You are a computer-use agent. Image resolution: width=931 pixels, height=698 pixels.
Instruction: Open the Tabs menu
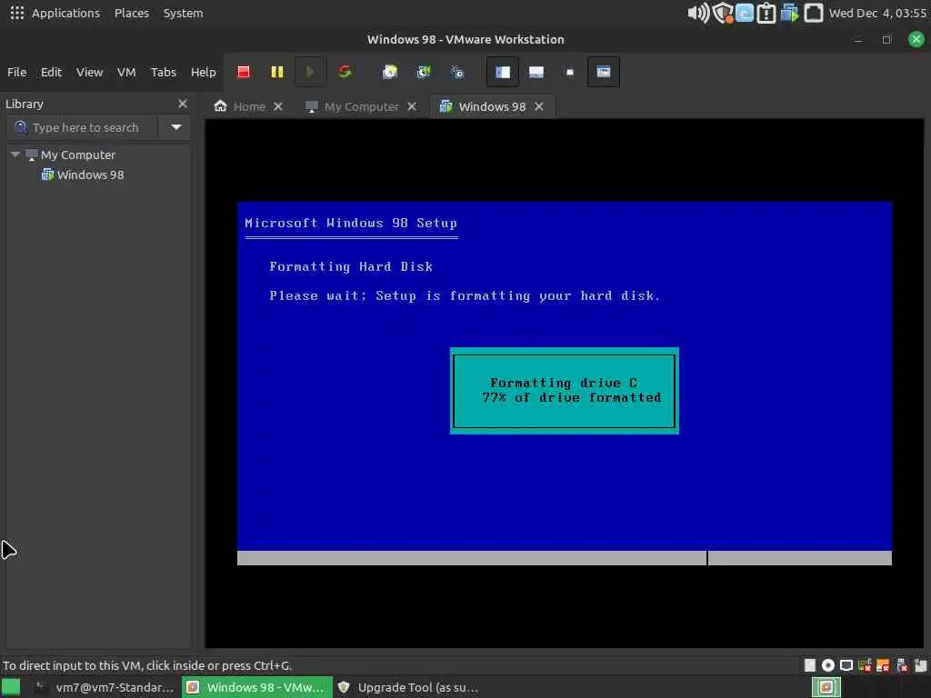click(x=164, y=72)
